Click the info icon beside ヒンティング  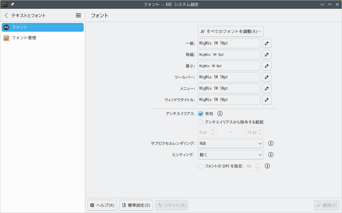271,155
